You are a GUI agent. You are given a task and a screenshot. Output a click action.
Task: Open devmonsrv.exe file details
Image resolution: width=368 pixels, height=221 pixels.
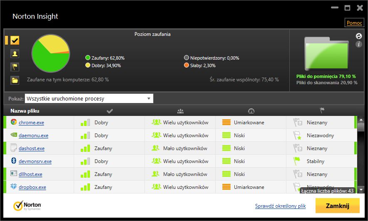35,161
